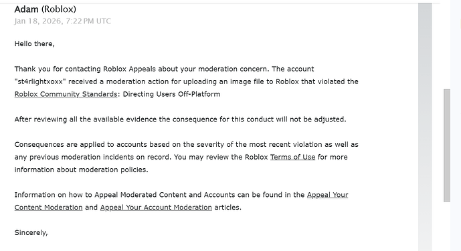Click the "Thank you for contacting Roblox Appeals" line
The width and height of the screenshot is (461, 251).
click(x=164, y=69)
